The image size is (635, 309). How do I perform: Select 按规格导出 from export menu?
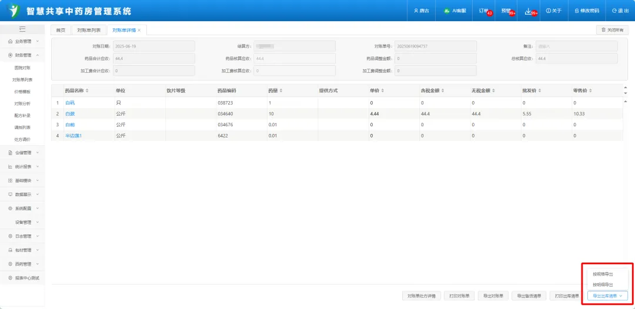pyautogui.click(x=603, y=274)
